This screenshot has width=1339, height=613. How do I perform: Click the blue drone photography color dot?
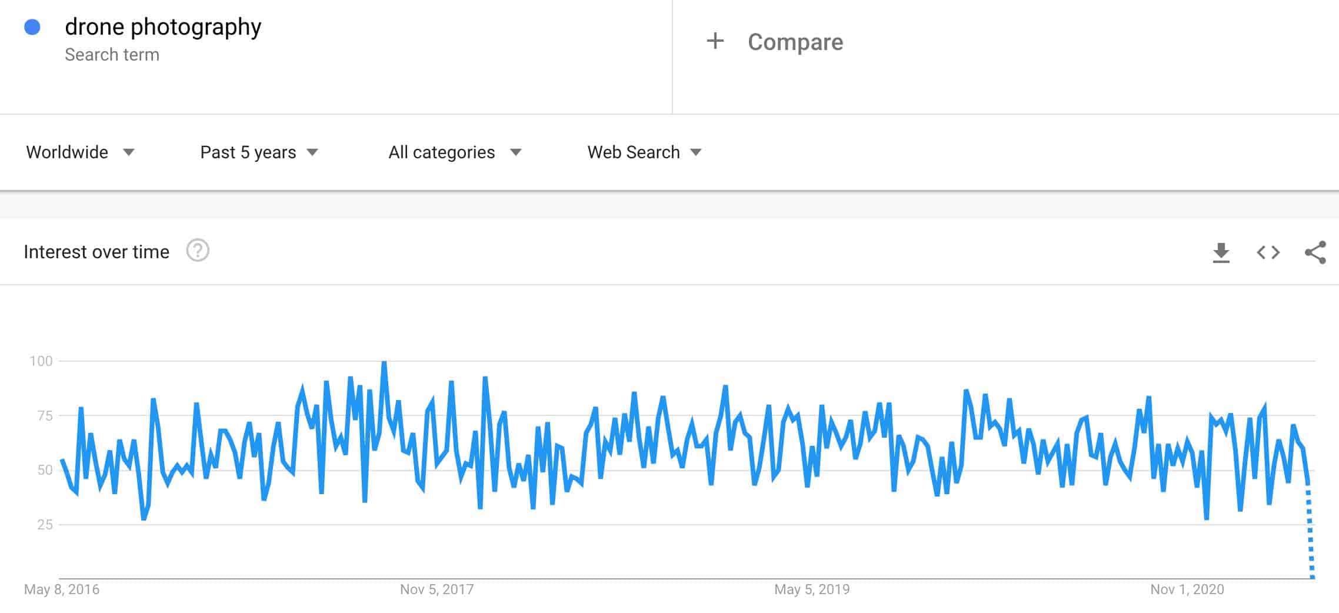pyautogui.click(x=32, y=27)
